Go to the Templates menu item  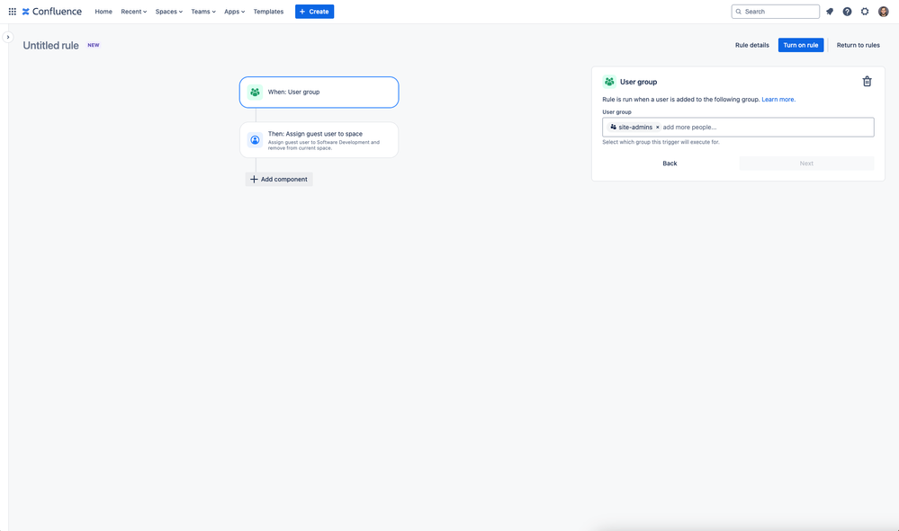(x=268, y=12)
